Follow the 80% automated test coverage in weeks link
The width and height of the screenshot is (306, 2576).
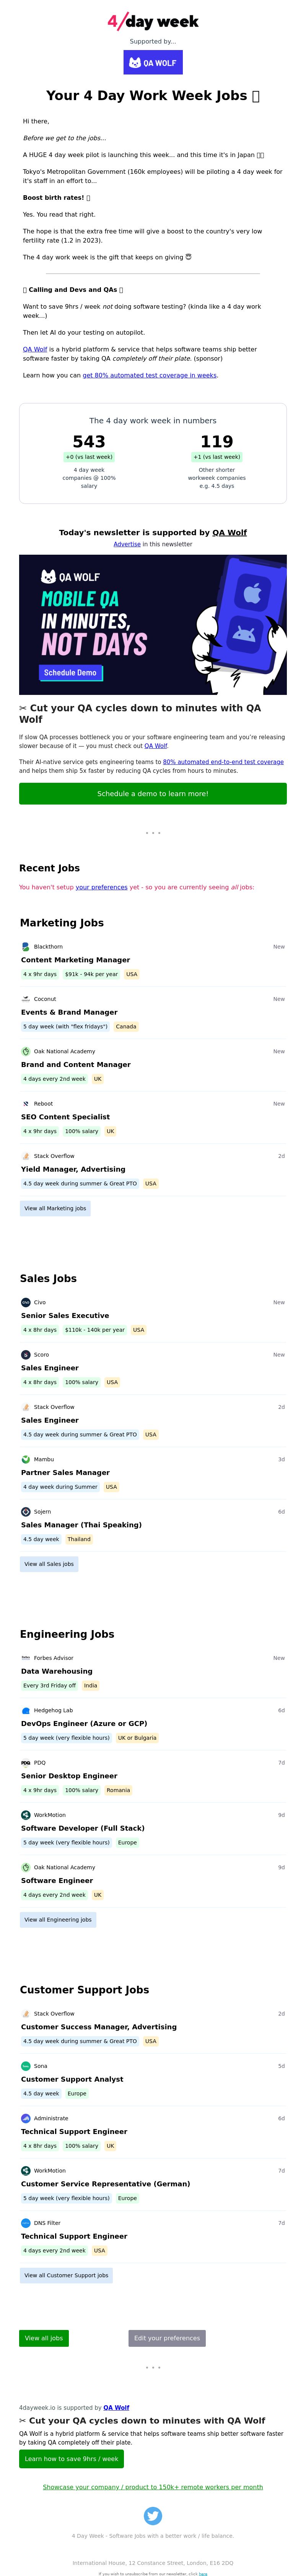pos(150,375)
